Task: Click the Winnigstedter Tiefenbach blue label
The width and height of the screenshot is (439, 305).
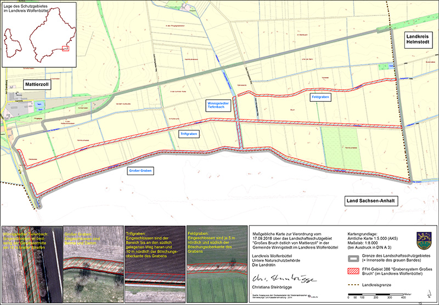Action: (217, 106)
